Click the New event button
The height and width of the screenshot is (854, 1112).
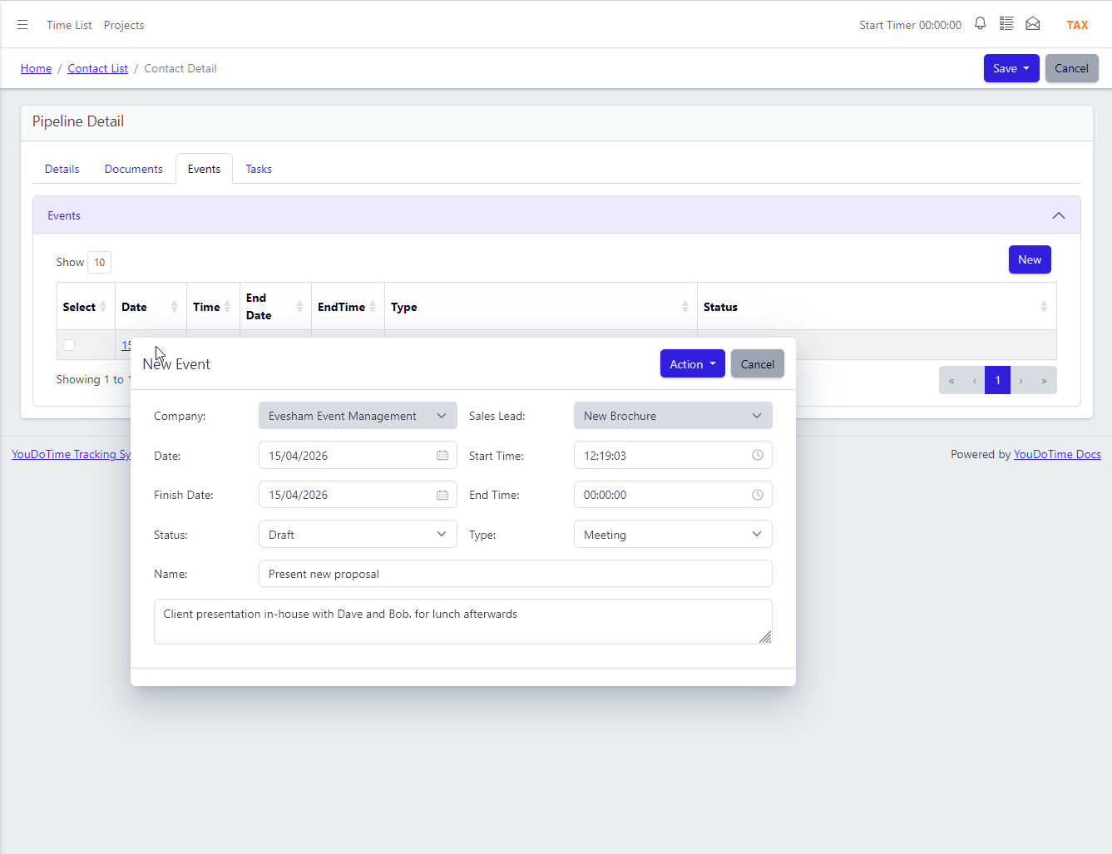coord(1030,259)
